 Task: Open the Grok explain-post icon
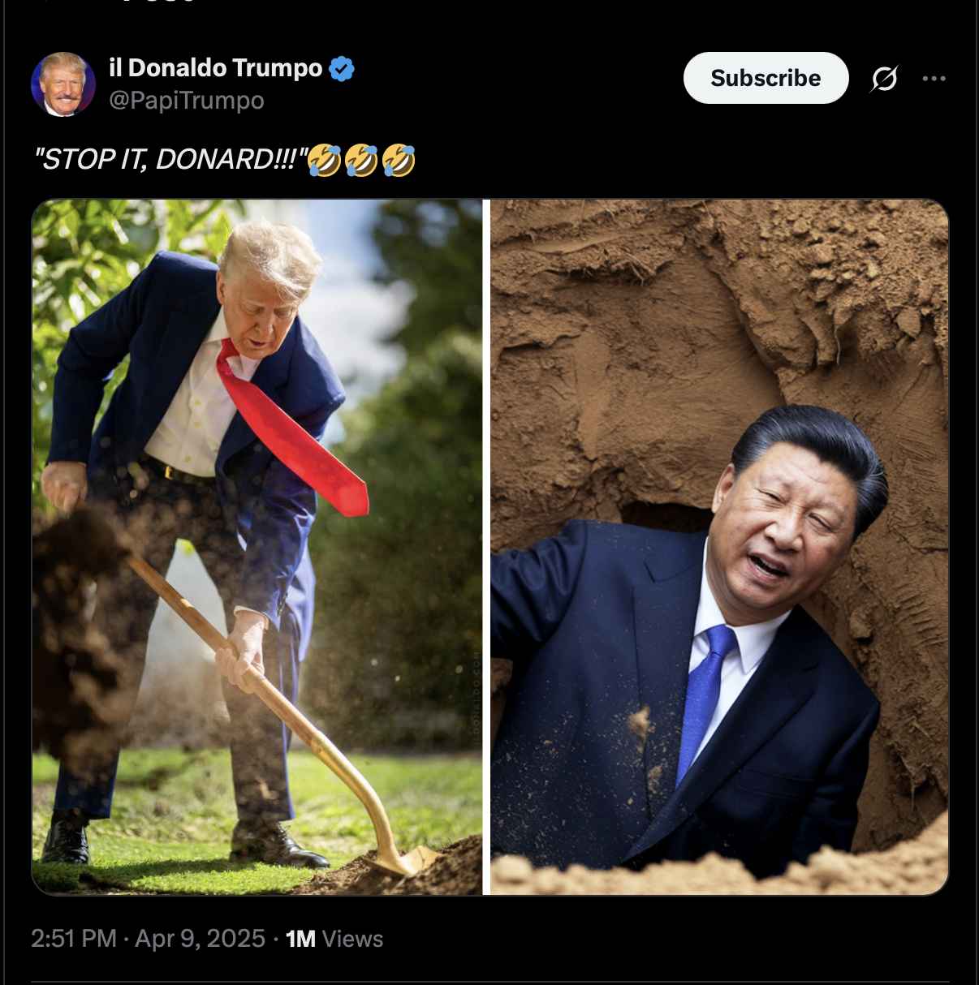pos(884,79)
